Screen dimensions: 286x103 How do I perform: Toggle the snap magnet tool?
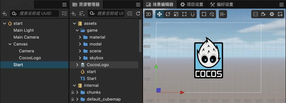tap(193, 14)
